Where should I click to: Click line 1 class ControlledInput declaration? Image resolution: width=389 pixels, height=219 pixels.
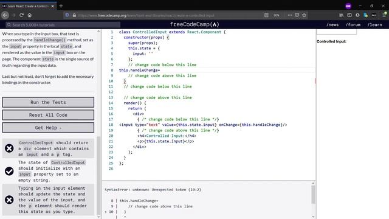(x=173, y=32)
